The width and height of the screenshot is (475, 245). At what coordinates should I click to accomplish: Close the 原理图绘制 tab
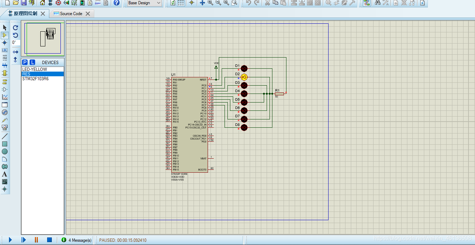[43, 14]
